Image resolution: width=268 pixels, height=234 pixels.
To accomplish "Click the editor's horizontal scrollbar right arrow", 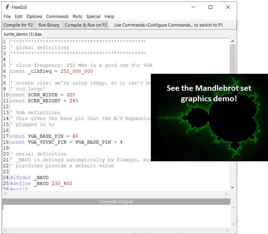I will tap(226, 194).
